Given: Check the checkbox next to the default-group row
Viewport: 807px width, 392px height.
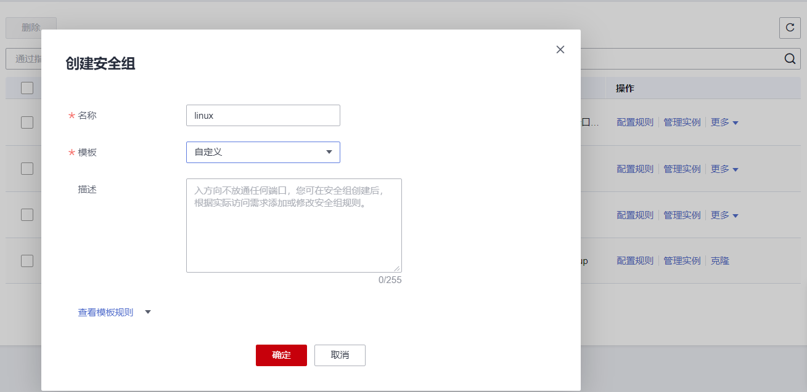Looking at the screenshot, I should click(27, 260).
